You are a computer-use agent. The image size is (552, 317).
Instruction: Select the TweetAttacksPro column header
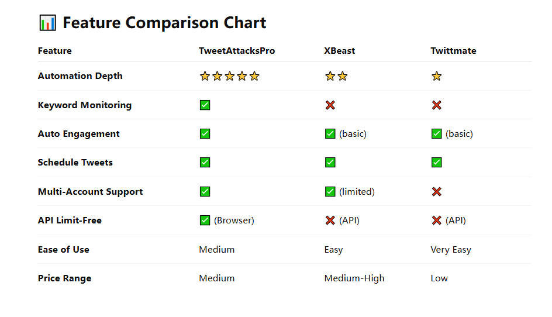[x=237, y=51]
